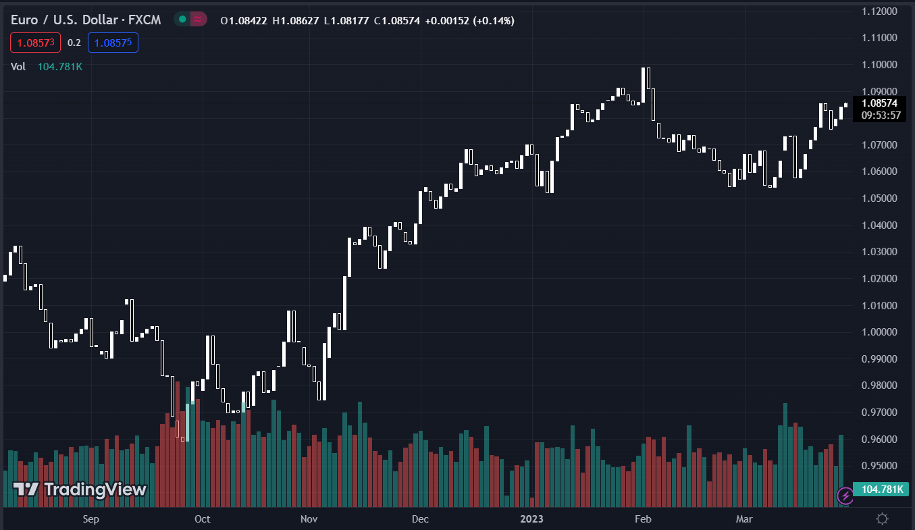Open chart settings gear icon
Image resolution: width=915 pixels, height=530 pixels.
[x=882, y=519]
